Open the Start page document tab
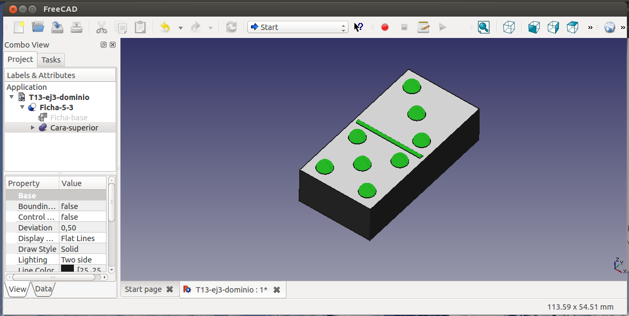Screen dimensions: 629x316 (x=143, y=289)
